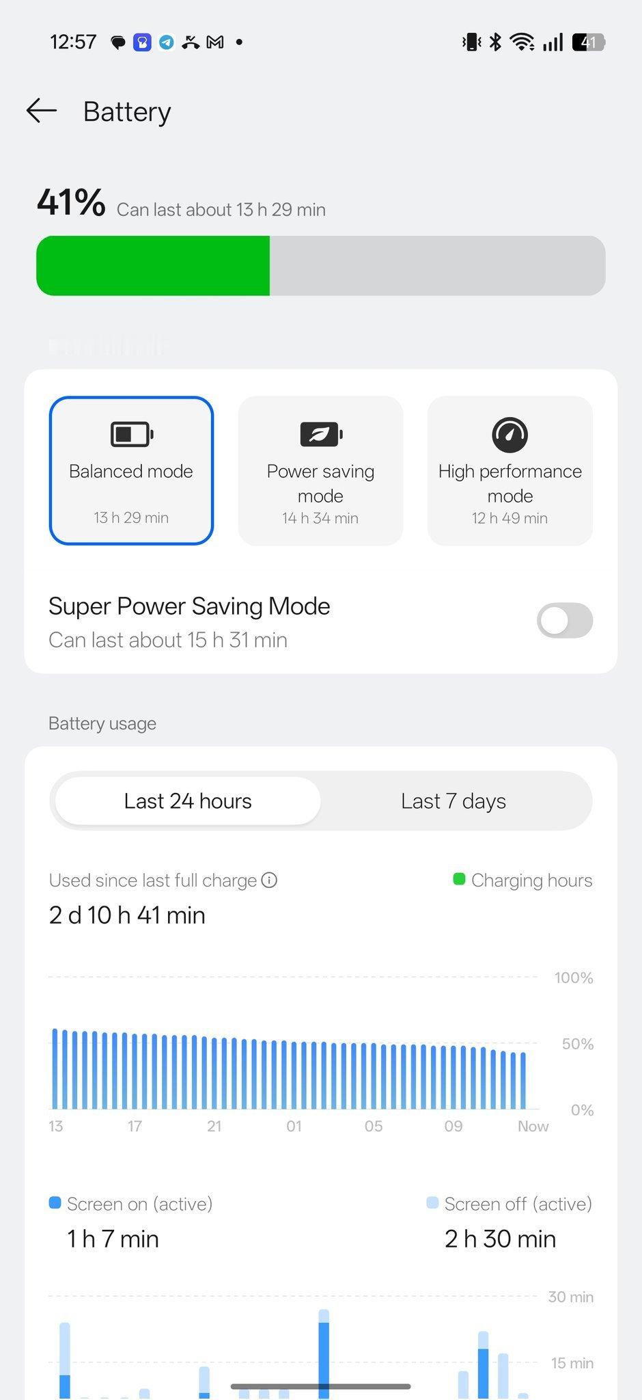Image resolution: width=642 pixels, height=1400 pixels.
Task: Tap the Bluetooth status icon
Action: 496,42
